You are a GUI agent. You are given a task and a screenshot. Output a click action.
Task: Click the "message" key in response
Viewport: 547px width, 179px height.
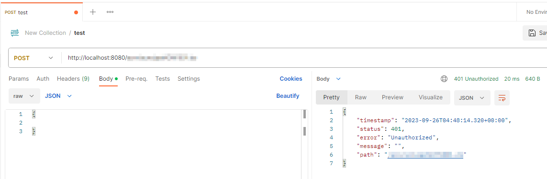pyautogui.click(x=372, y=146)
